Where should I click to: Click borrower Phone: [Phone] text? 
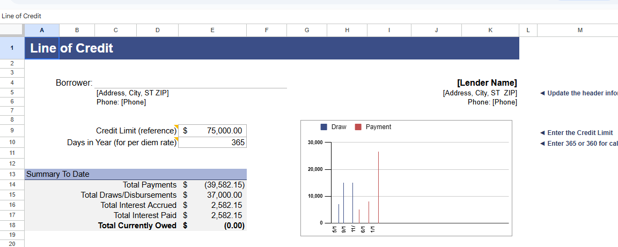point(121,102)
